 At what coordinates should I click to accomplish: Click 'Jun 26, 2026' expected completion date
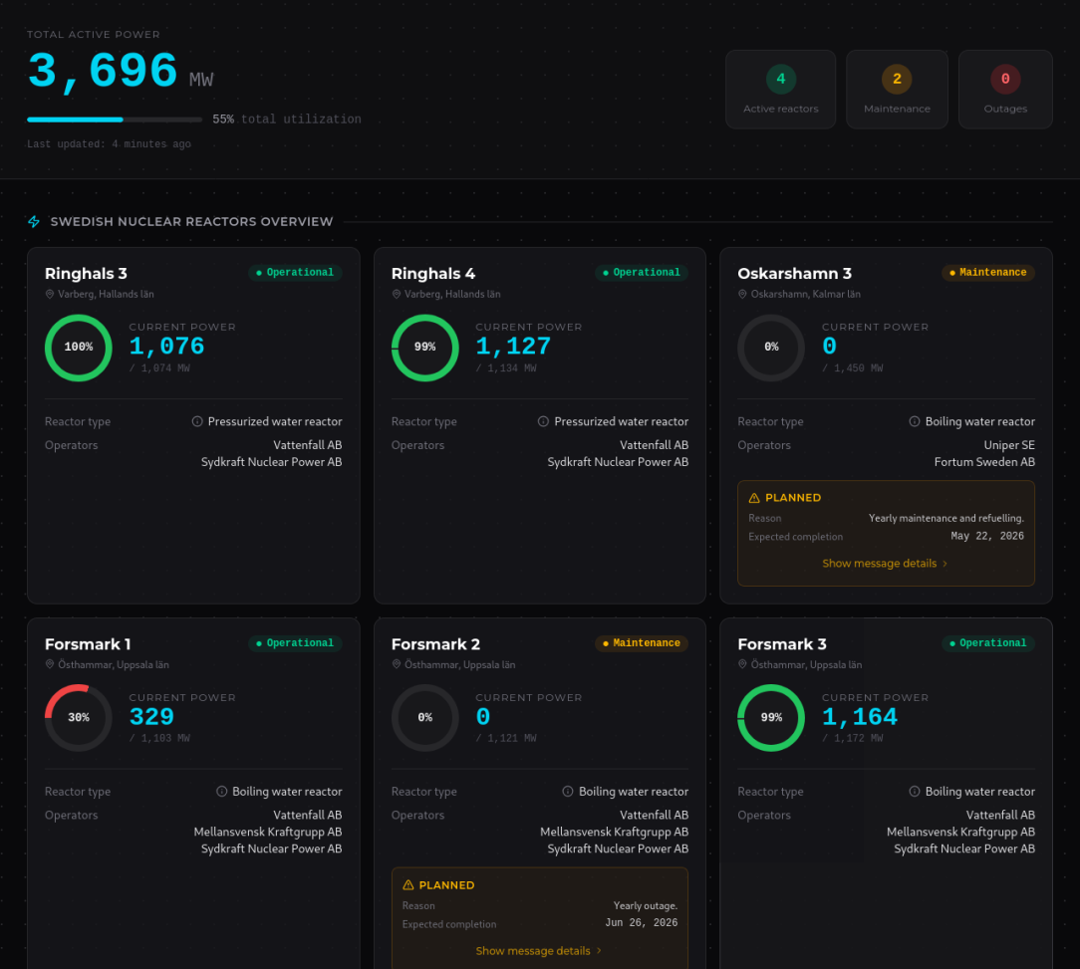[x=642, y=923]
